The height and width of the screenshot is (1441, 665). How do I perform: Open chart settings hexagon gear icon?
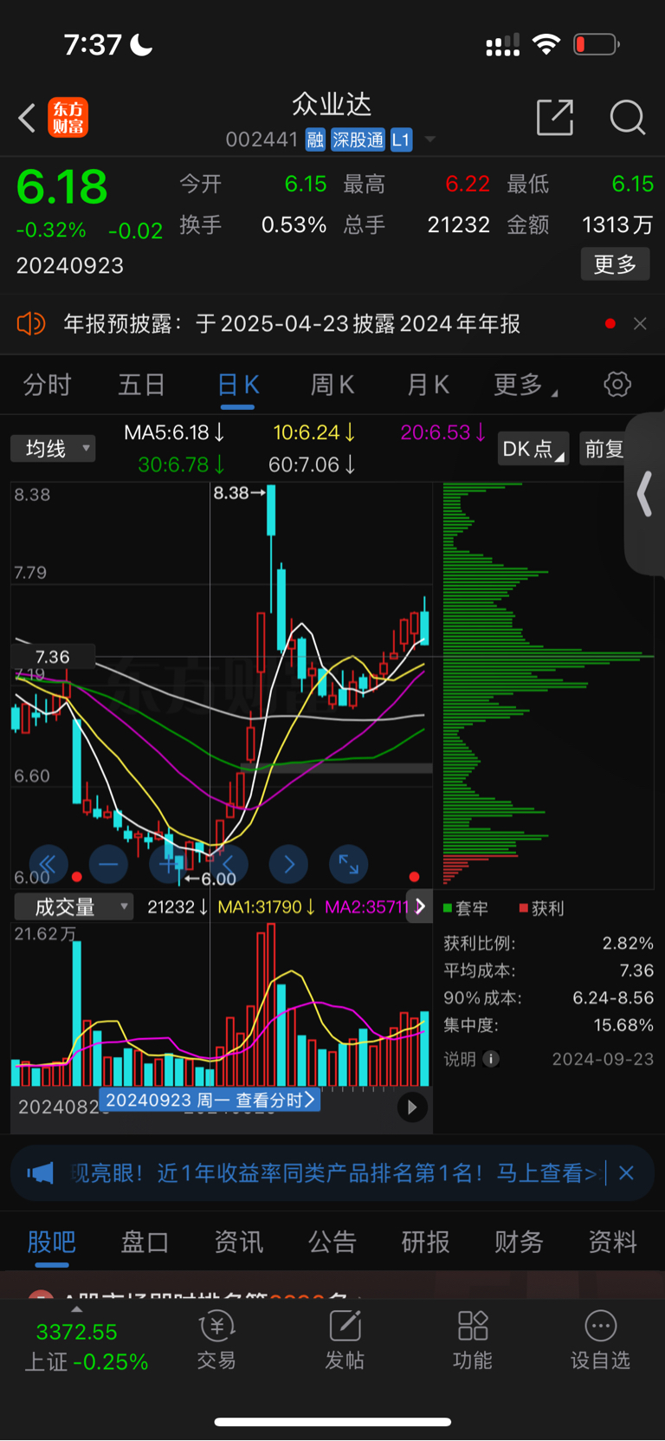617,384
